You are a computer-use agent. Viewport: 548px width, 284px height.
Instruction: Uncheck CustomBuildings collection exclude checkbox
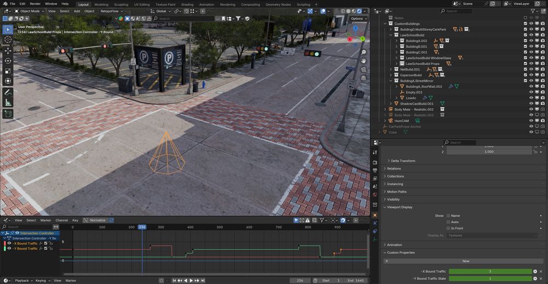click(x=526, y=24)
